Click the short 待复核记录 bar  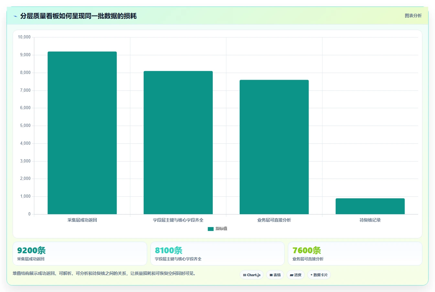click(x=370, y=206)
